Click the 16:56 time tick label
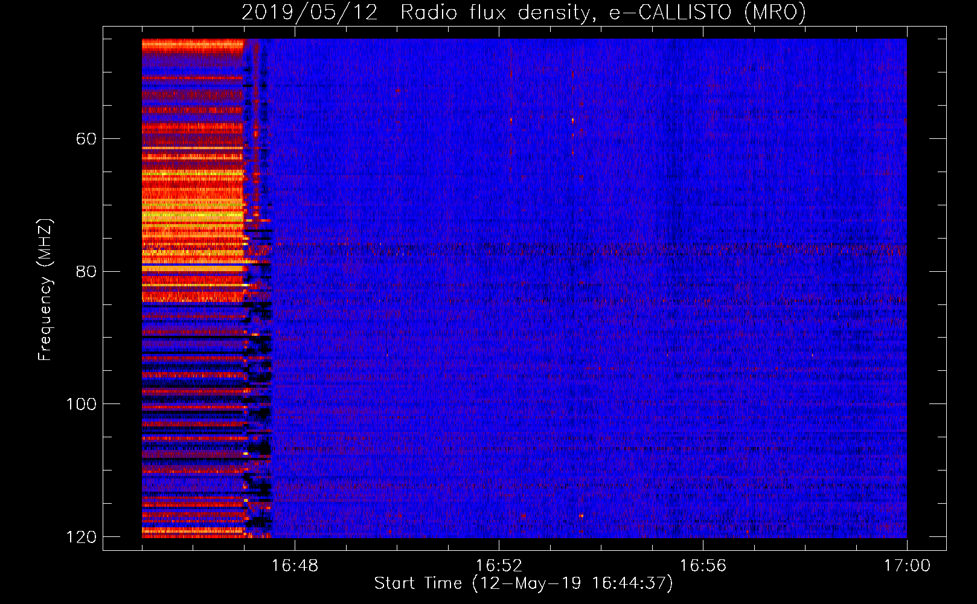This screenshot has height=604, width=977. coord(703,565)
